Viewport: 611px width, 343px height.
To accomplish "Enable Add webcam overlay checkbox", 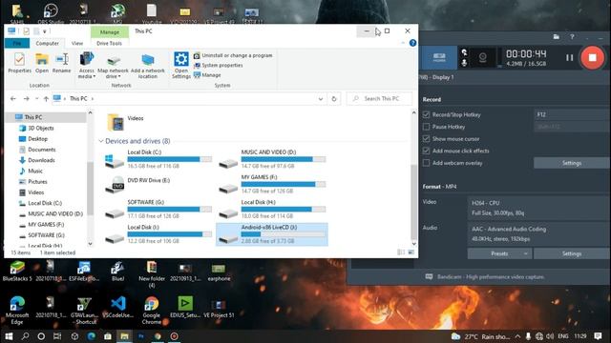I will (426, 163).
